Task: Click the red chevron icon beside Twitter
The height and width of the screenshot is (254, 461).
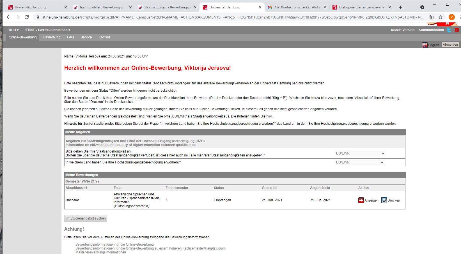Action: tap(457, 30)
